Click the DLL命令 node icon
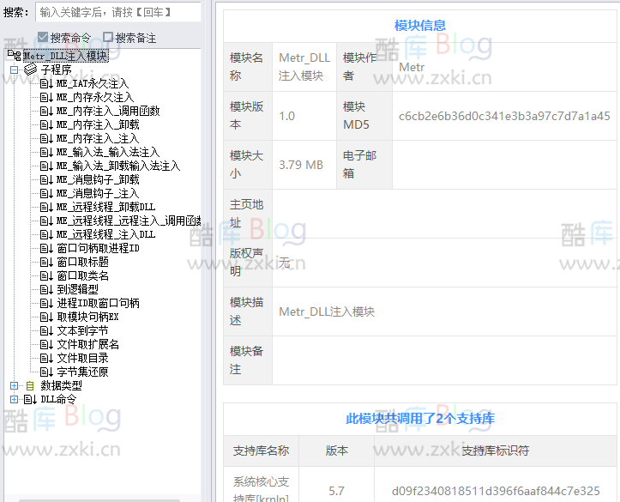 tap(31, 400)
